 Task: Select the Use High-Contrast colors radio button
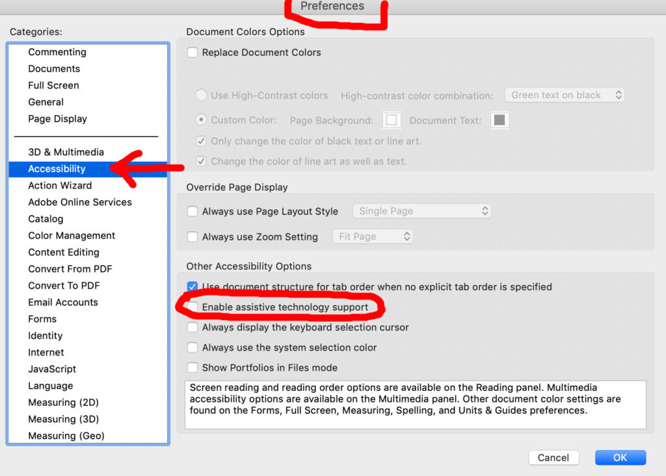coord(202,95)
